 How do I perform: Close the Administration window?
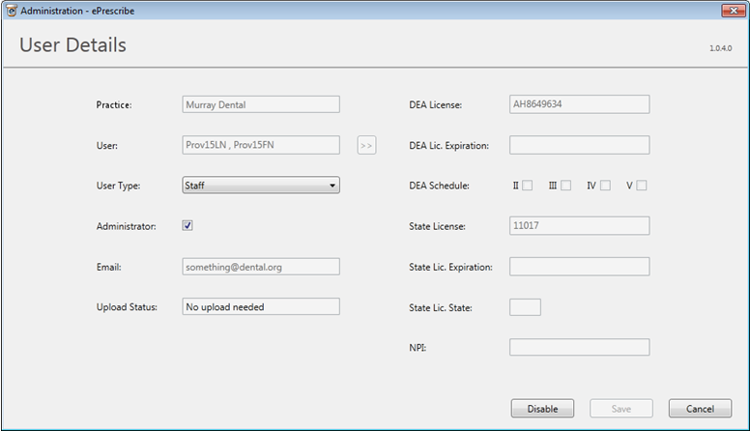(x=727, y=10)
